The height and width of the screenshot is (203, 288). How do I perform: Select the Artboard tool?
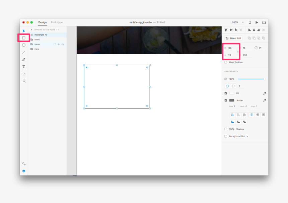pos(24,73)
